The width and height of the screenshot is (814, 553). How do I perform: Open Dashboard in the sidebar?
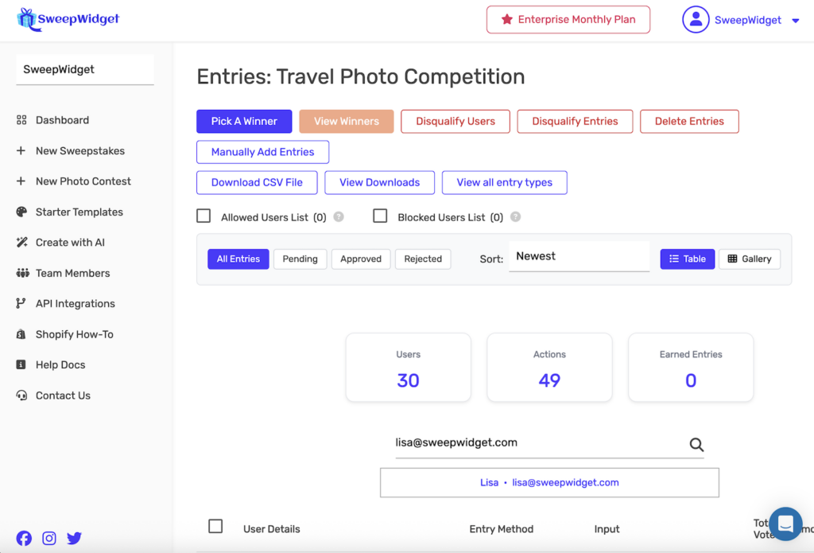62,120
